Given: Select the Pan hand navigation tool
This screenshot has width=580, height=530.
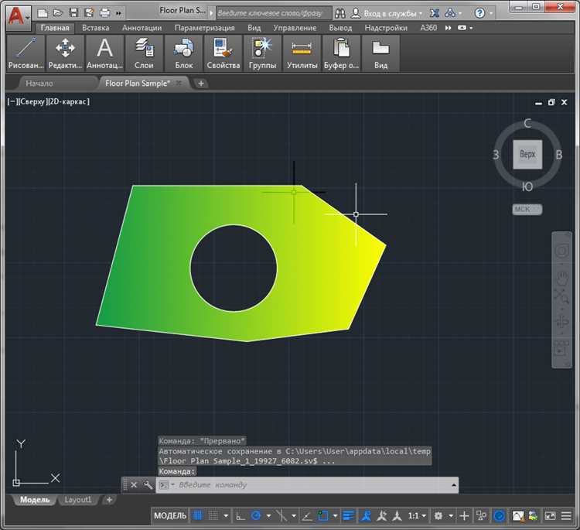Looking at the screenshot, I should 561,279.
